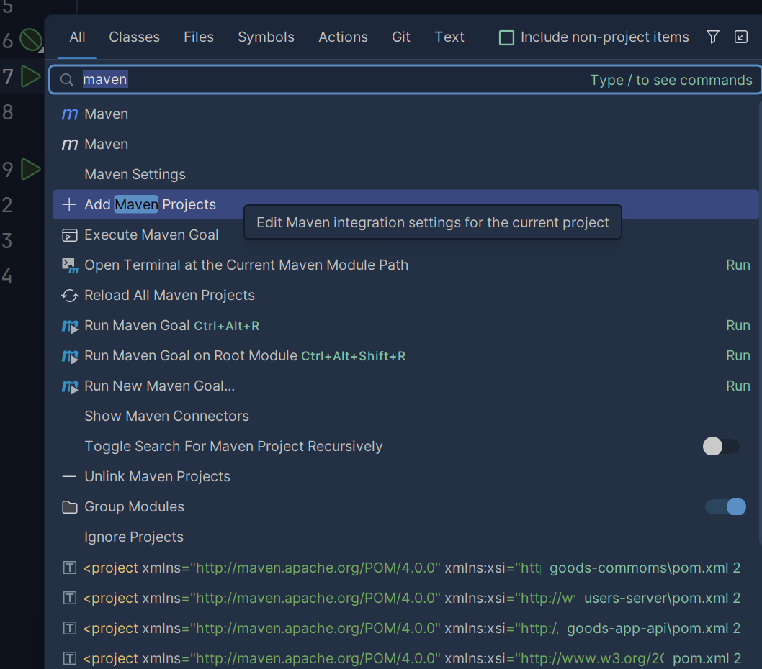Image resolution: width=762 pixels, height=669 pixels.
Task: Click the maven search input field
Action: (x=405, y=80)
